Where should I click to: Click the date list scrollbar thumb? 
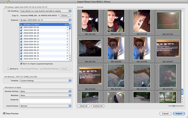(x=70, y=26)
